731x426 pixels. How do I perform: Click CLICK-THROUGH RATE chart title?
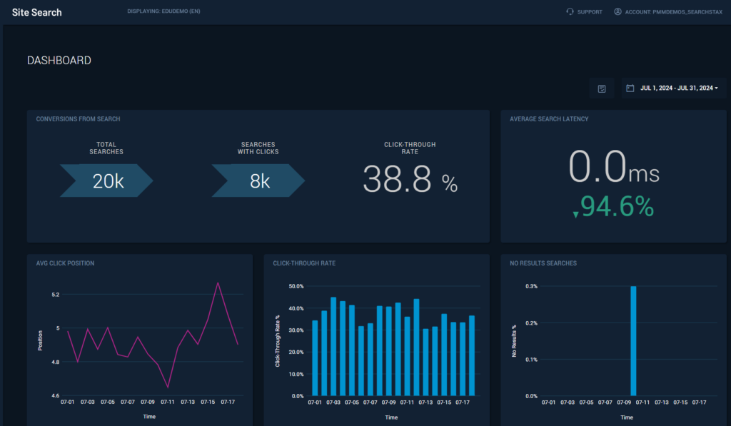coord(304,263)
